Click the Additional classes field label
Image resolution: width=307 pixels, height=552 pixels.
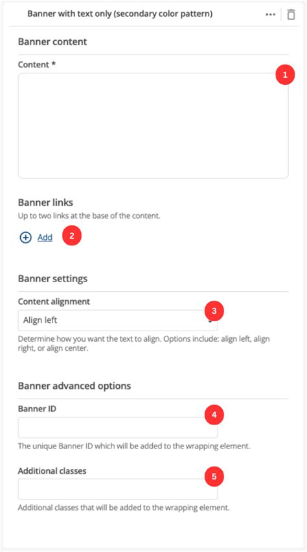click(52, 470)
